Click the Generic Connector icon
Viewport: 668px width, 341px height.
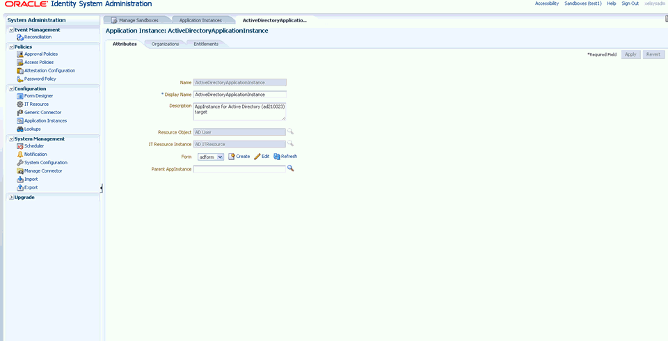click(x=20, y=113)
